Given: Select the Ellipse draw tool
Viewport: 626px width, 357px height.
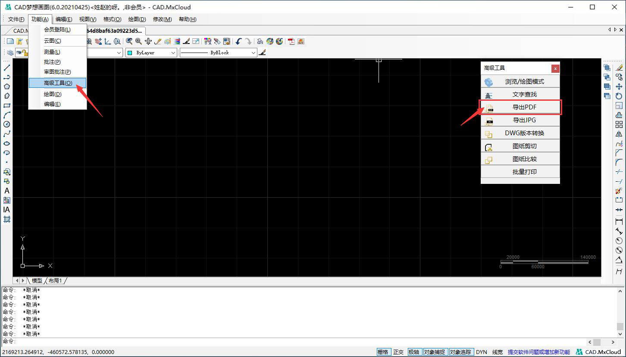Looking at the screenshot, I should 7,143.
